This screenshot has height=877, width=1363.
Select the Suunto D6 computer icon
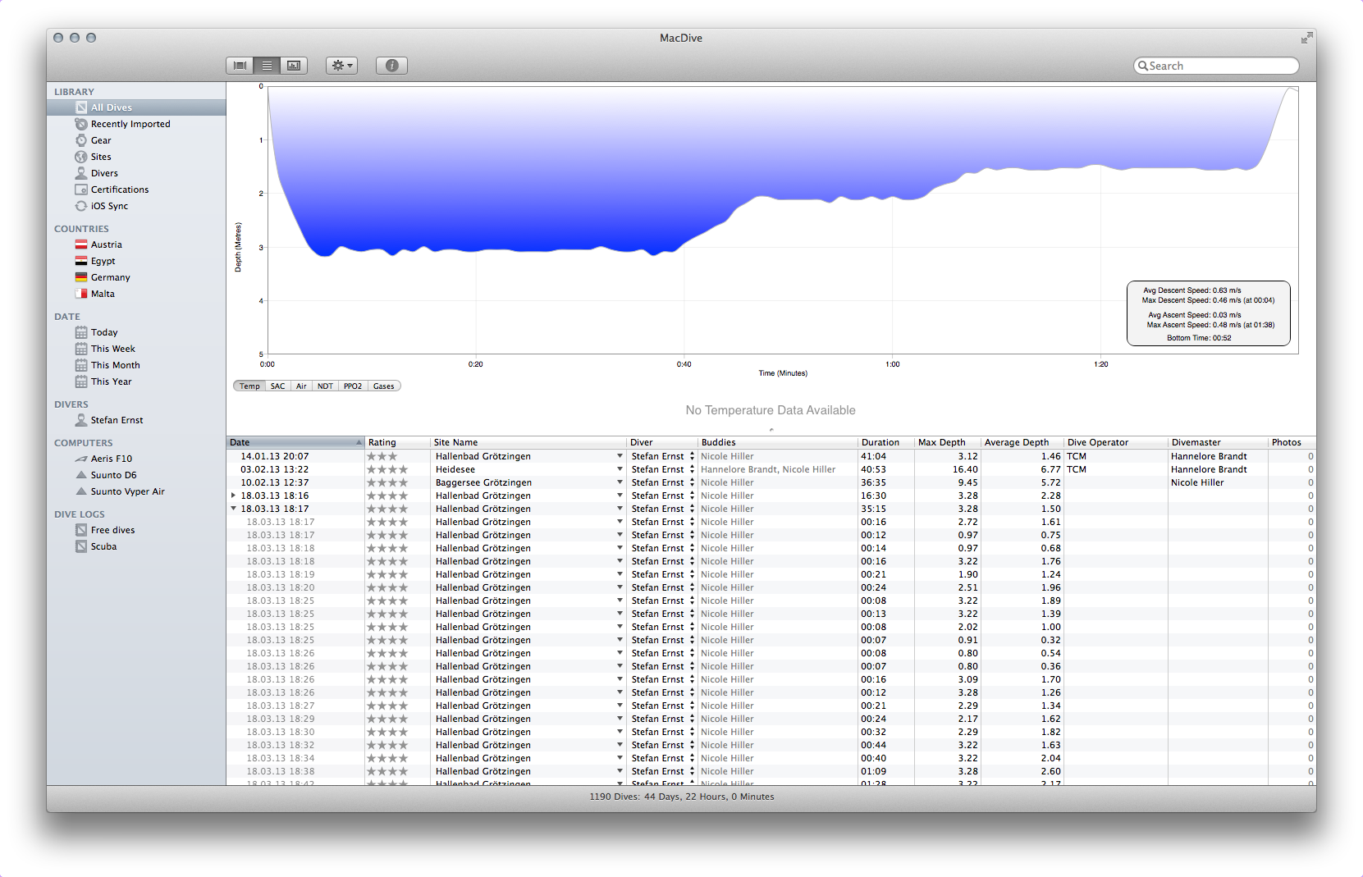click(x=81, y=475)
